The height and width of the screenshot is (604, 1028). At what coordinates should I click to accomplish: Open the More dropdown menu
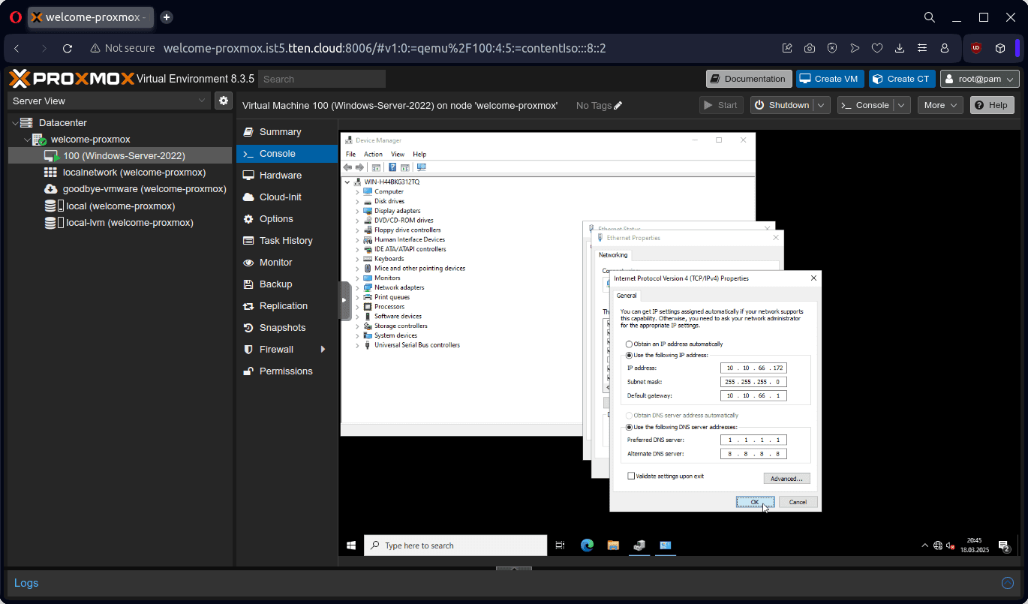(x=940, y=105)
